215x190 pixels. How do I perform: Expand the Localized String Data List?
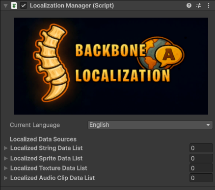coord(6,148)
